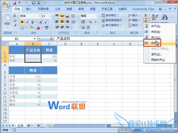This screenshot has height=133, width=178.
Task: Open the 公式 ribbon tab
Action: click(x=58, y=9)
